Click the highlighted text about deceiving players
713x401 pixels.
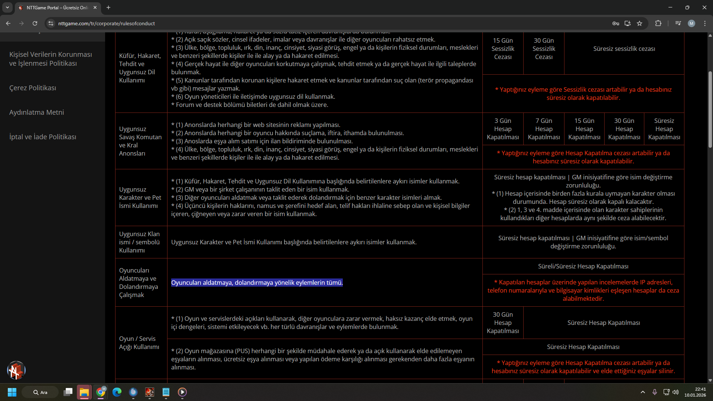pos(257,283)
